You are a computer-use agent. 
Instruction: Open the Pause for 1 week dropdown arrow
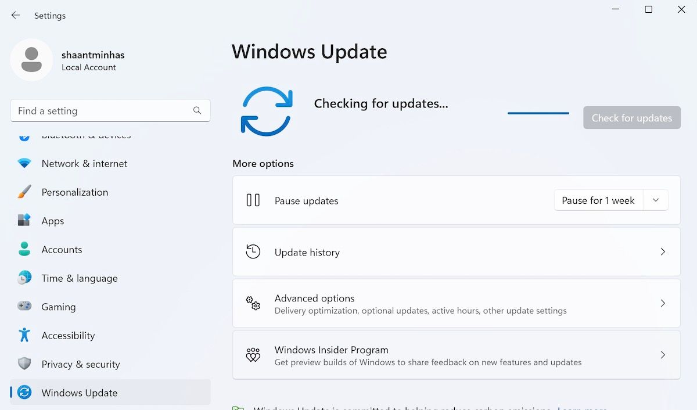[x=656, y=200]
